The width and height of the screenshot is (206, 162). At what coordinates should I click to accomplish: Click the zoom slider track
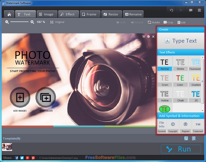19,22
